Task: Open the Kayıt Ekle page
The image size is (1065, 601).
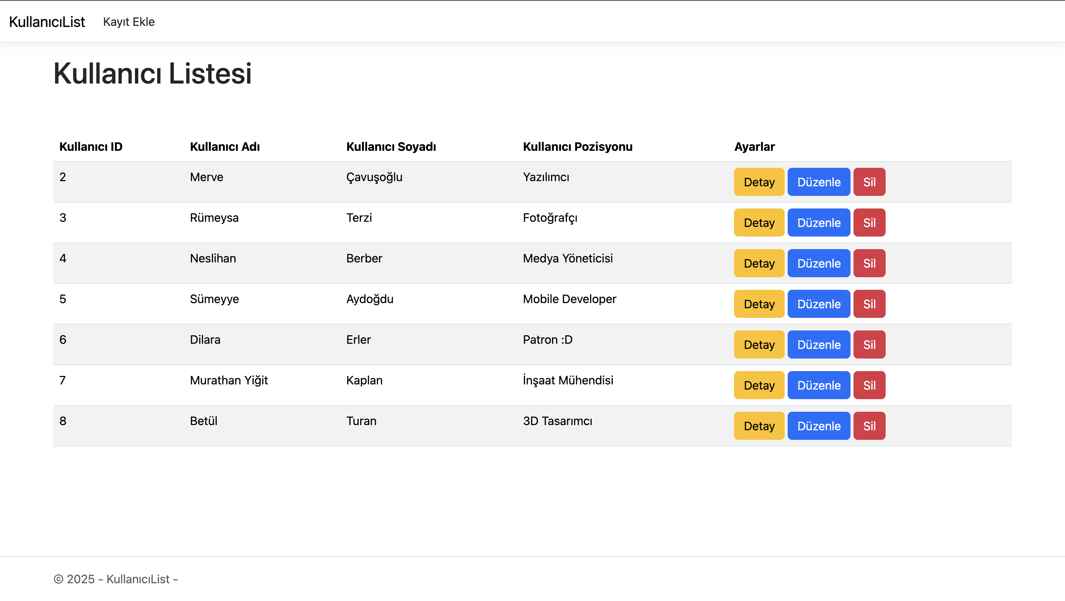Action: pos(129,21)
